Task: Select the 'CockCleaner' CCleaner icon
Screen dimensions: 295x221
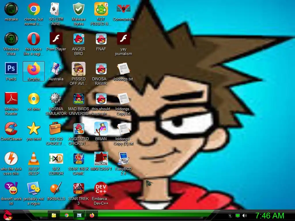Action: [x=11, y=129]
